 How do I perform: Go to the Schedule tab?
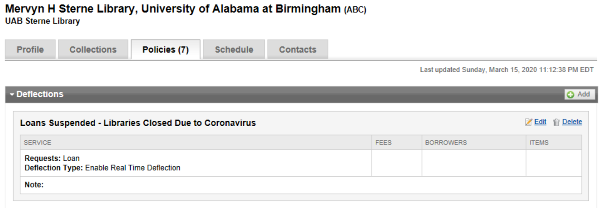click(x=234, y=50)
